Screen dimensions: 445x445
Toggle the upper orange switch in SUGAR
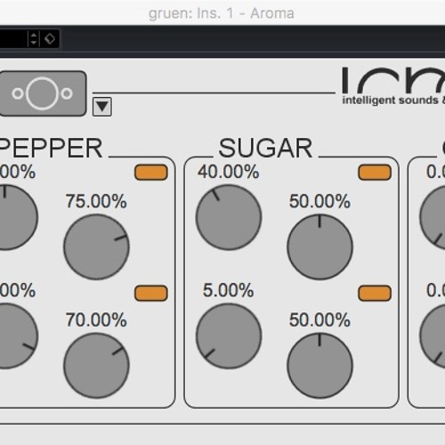point(375,173)
